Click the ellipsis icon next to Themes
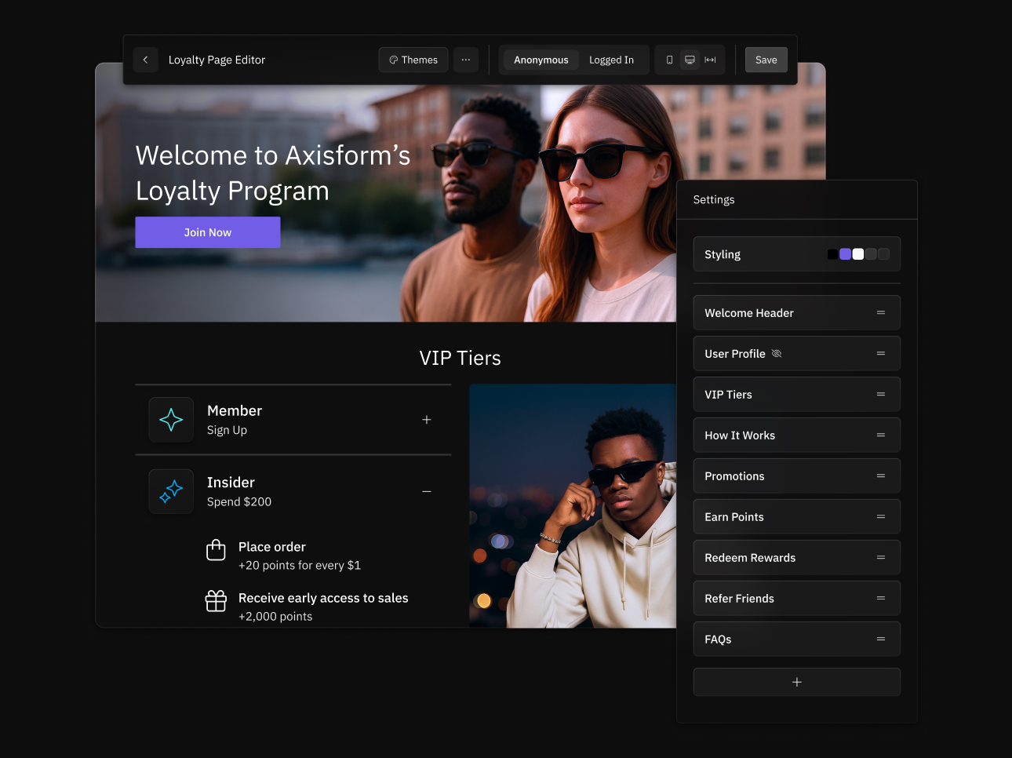Viewport: 1012px width, 758px height. [466, 60]
